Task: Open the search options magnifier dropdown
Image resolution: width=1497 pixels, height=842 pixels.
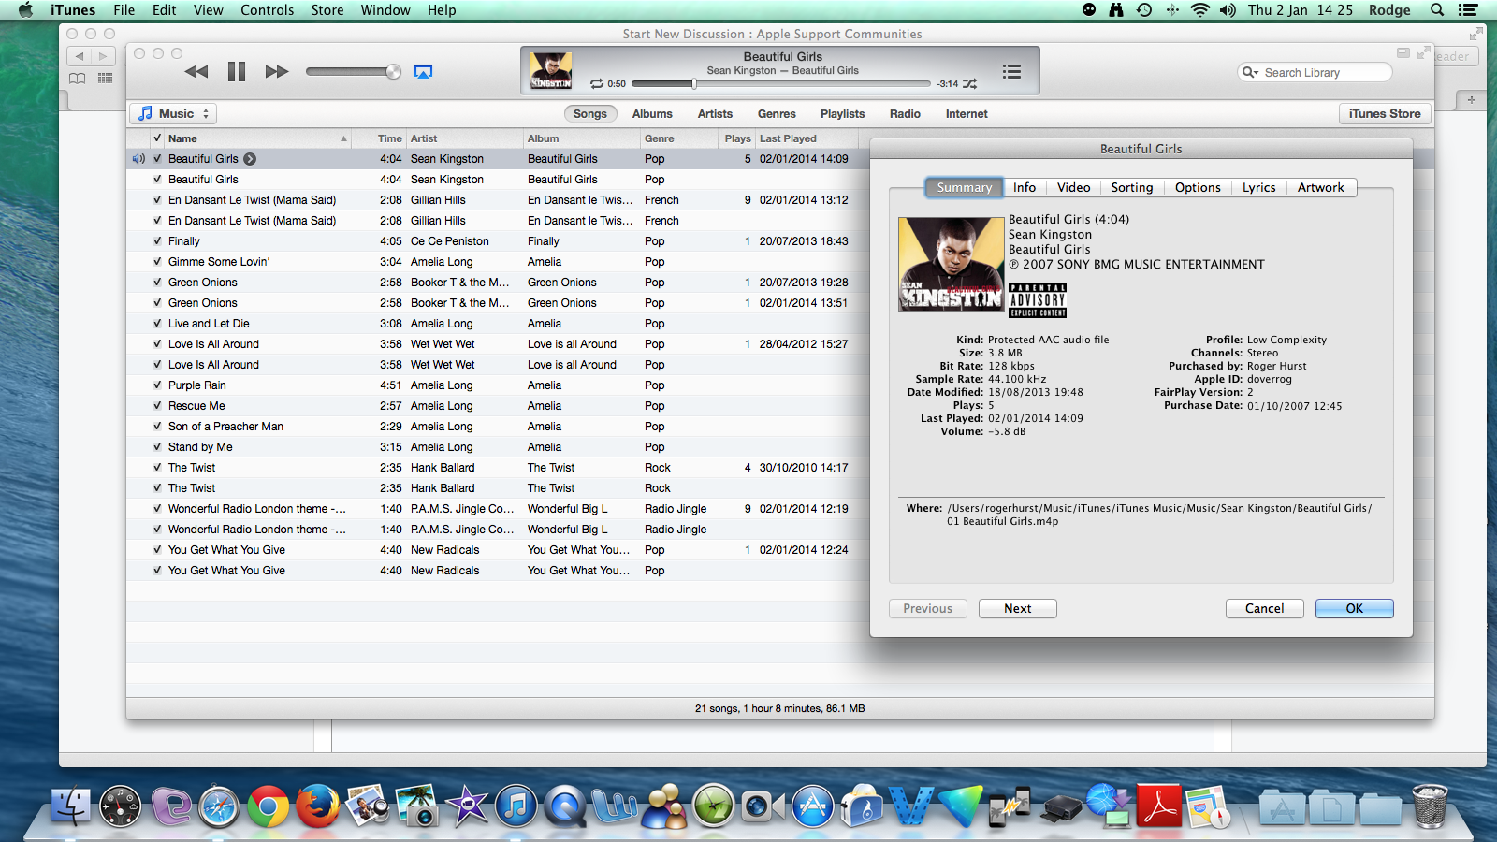Action: click(1250, 72)
